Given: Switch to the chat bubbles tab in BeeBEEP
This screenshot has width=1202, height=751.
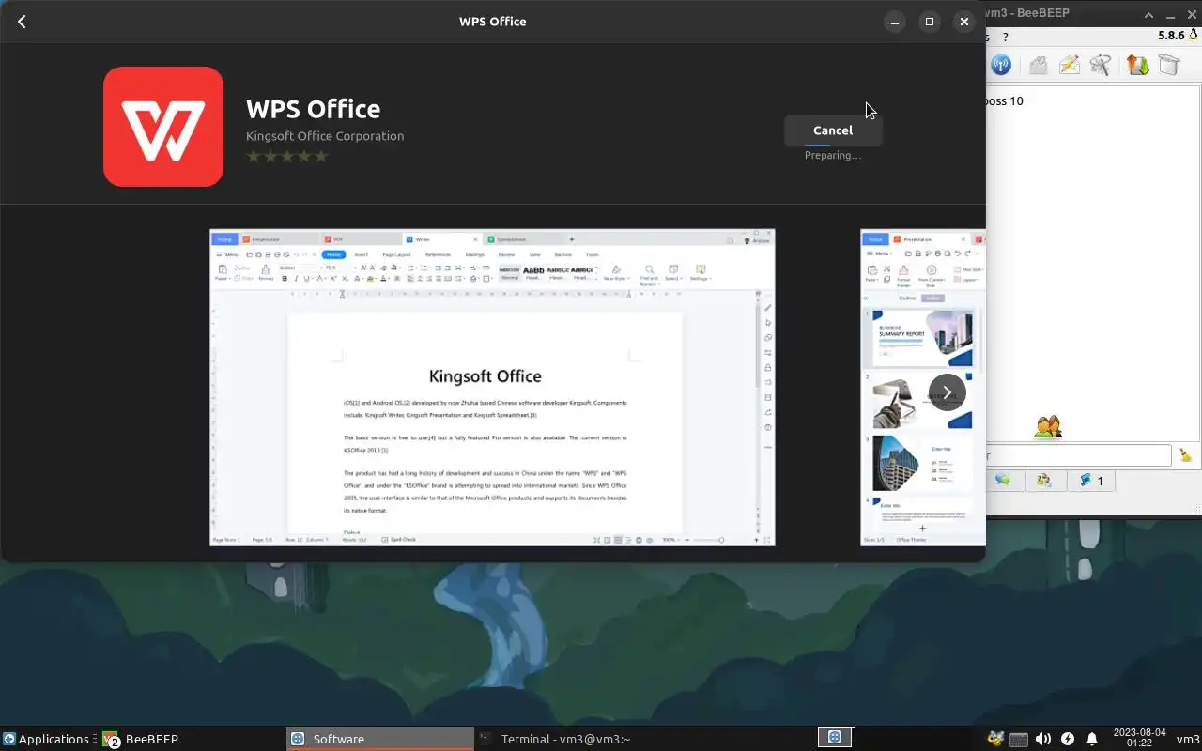Looking at the screenshot, I should [x=1003, y=481].
